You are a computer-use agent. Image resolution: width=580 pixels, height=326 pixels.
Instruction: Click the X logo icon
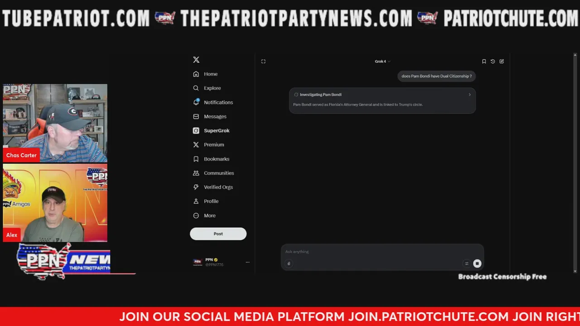pyautogui.click(x=196, y=60)
